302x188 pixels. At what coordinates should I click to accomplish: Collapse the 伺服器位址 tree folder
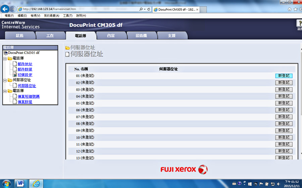5,80
